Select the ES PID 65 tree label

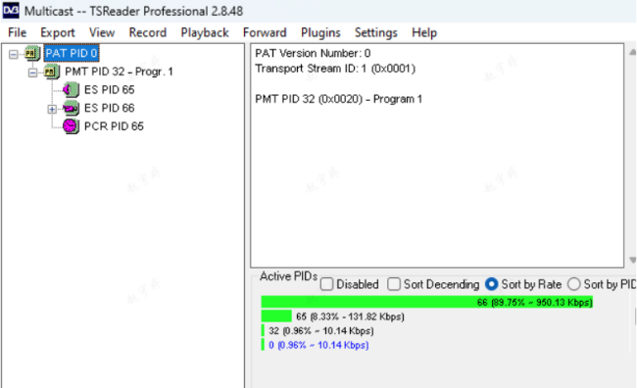coord(110,90)
